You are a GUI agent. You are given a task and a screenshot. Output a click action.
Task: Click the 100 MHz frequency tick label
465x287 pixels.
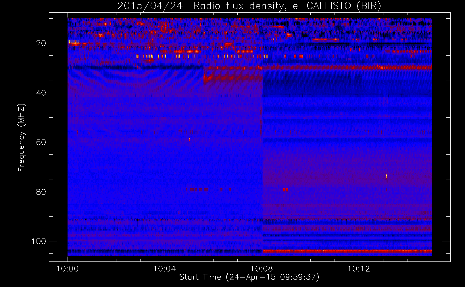[39, 241]
